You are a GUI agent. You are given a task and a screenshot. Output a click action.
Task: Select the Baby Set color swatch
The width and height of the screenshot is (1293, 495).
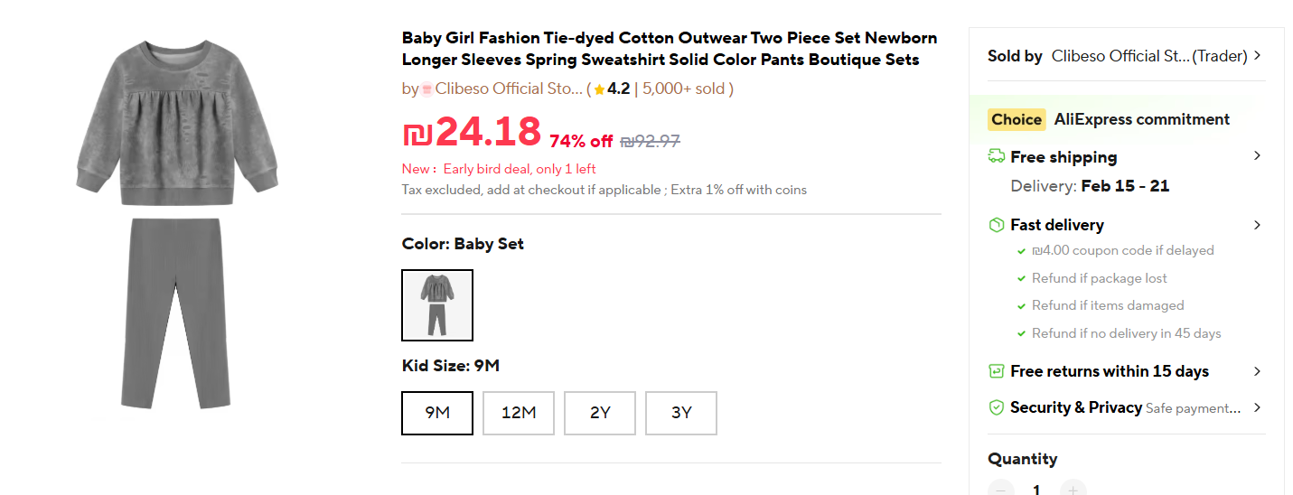coord(437,305)
